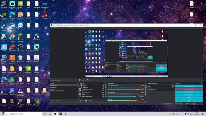This screenshot has height=116, width=206.
Task: Show hidden system tray icons chevron
Action: pos(183,114)
